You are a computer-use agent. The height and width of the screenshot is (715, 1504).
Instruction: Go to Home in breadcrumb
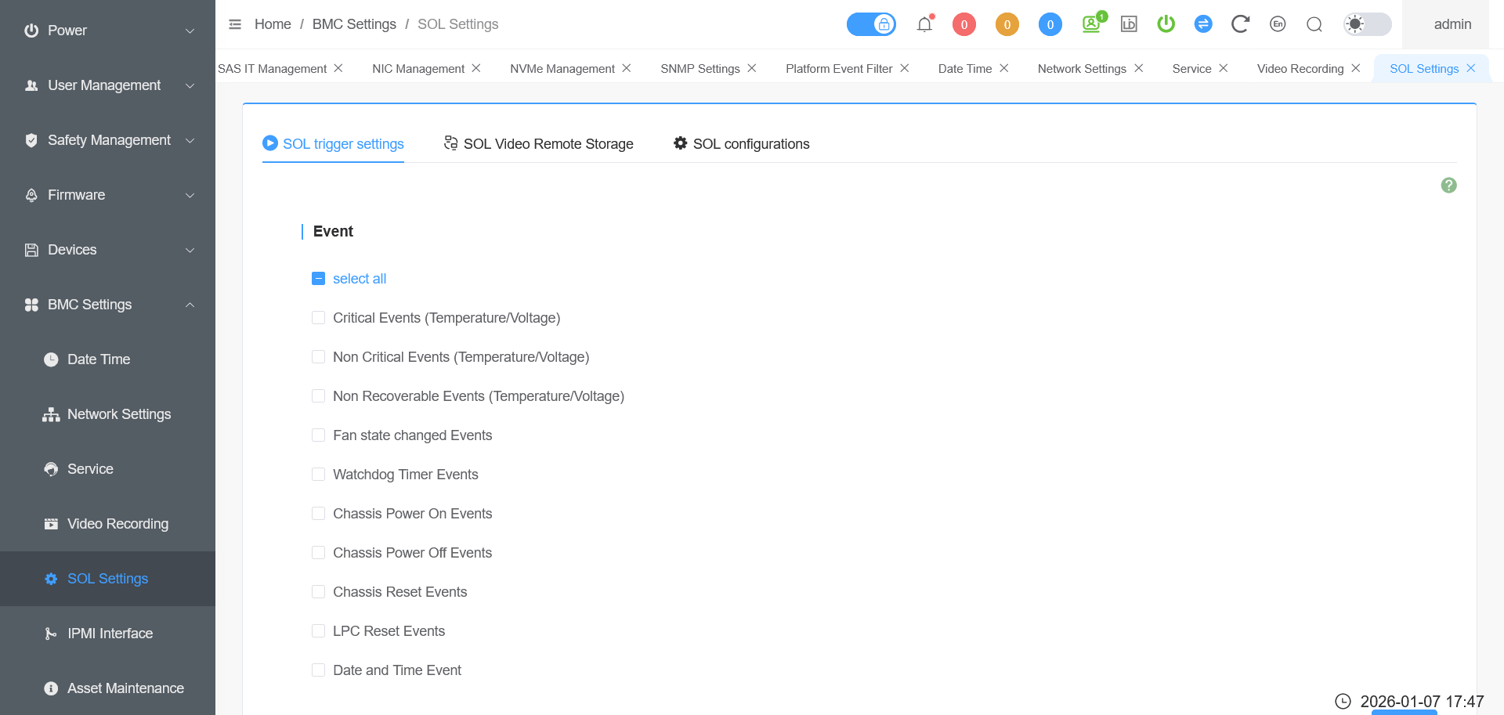tap(273, 24)
